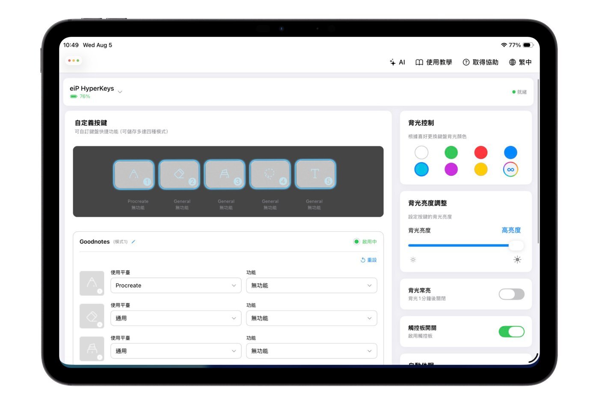Click the 就緒 ready status indicator
Screen dimensions: 599x399
[519, 92]
